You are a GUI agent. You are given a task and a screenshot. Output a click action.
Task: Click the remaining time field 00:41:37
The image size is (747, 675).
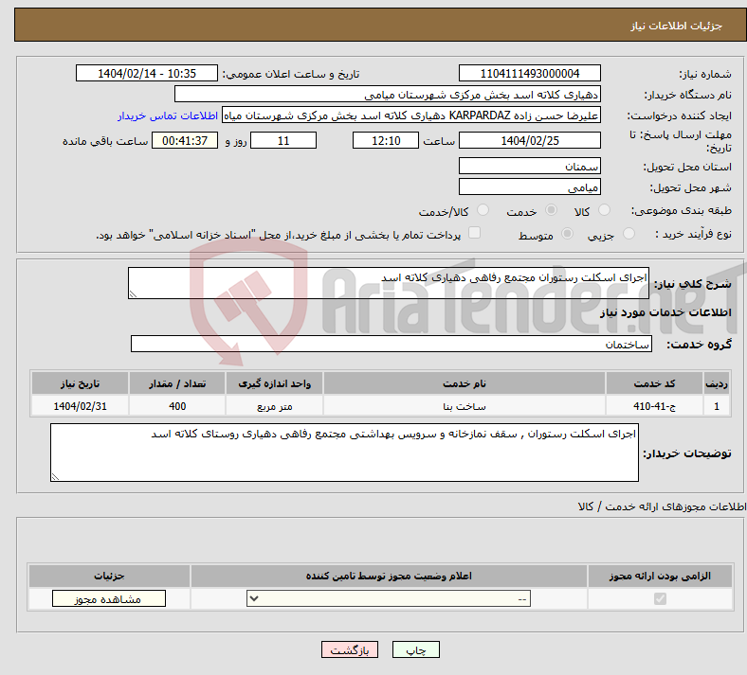tap(185, 140)
